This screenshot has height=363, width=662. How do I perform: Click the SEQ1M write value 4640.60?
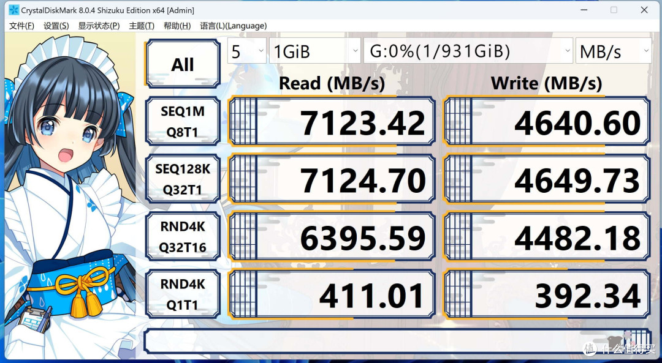(x=547, y=121)
